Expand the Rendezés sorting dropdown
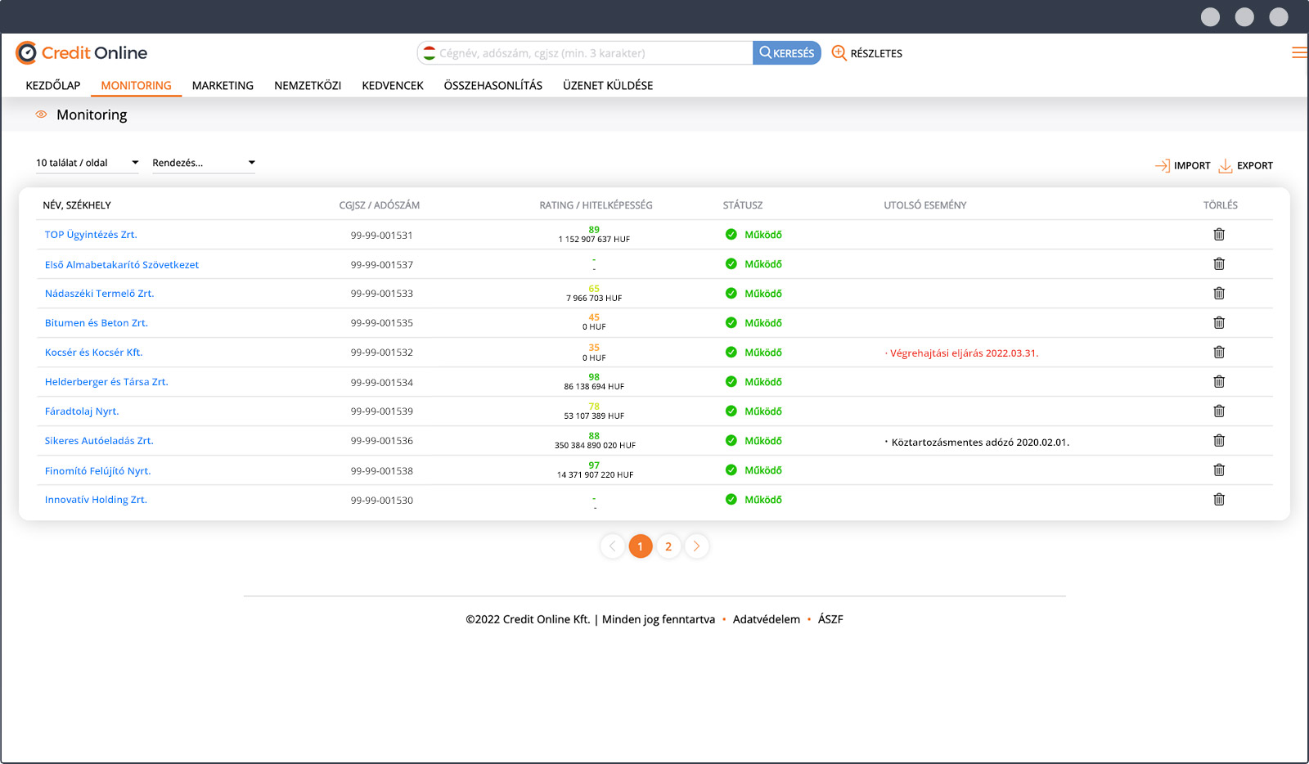The image size is (1309, 764). 203,162
